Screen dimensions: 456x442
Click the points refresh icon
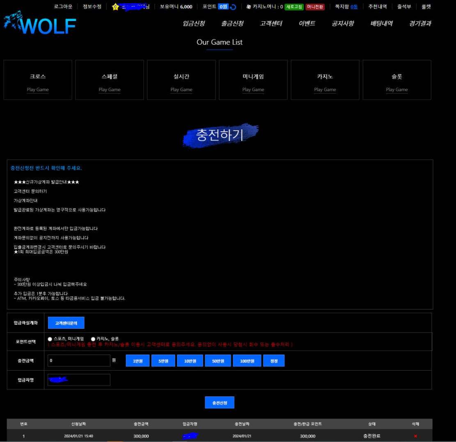tap(233, 7)
